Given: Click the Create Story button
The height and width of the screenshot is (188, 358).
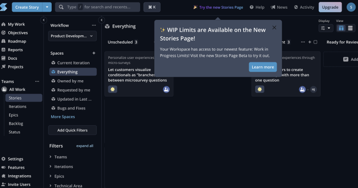Looking at the screenshot, I should click(x=27, y=7).
